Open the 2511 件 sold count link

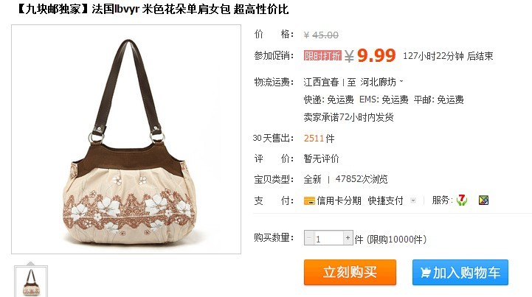(x=319, y=138)
